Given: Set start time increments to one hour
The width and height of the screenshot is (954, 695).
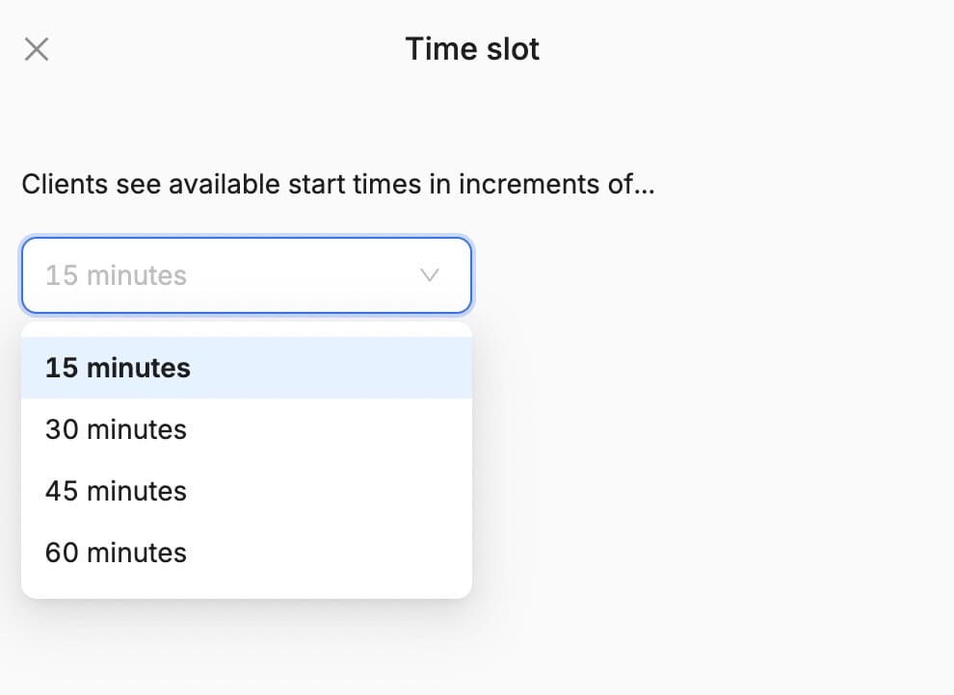Looking at the screenshot, I should (116, 553).
